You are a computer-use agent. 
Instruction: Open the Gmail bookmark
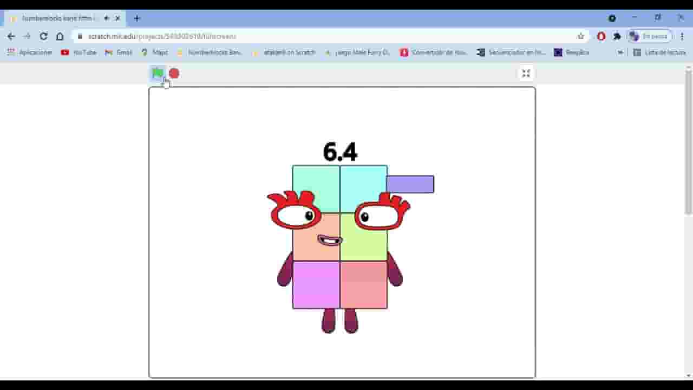pos(119,53)
